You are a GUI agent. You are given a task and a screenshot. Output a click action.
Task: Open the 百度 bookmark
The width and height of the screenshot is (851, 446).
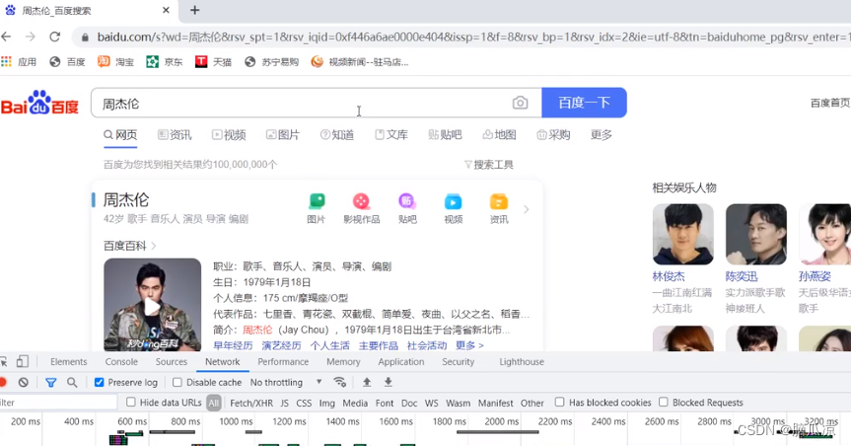click(x=68, y=62)
